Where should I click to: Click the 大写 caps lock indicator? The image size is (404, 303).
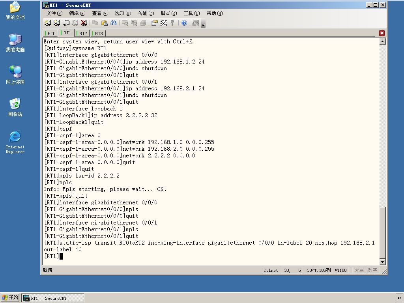pyautogui.click(x=359, y=270)
